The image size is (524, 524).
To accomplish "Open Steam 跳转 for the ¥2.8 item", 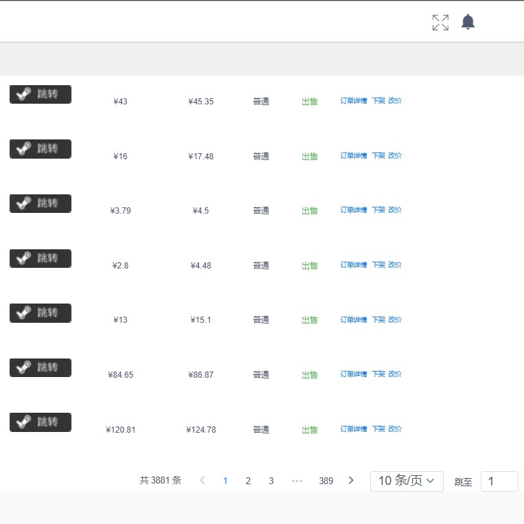I will point(41,258).
